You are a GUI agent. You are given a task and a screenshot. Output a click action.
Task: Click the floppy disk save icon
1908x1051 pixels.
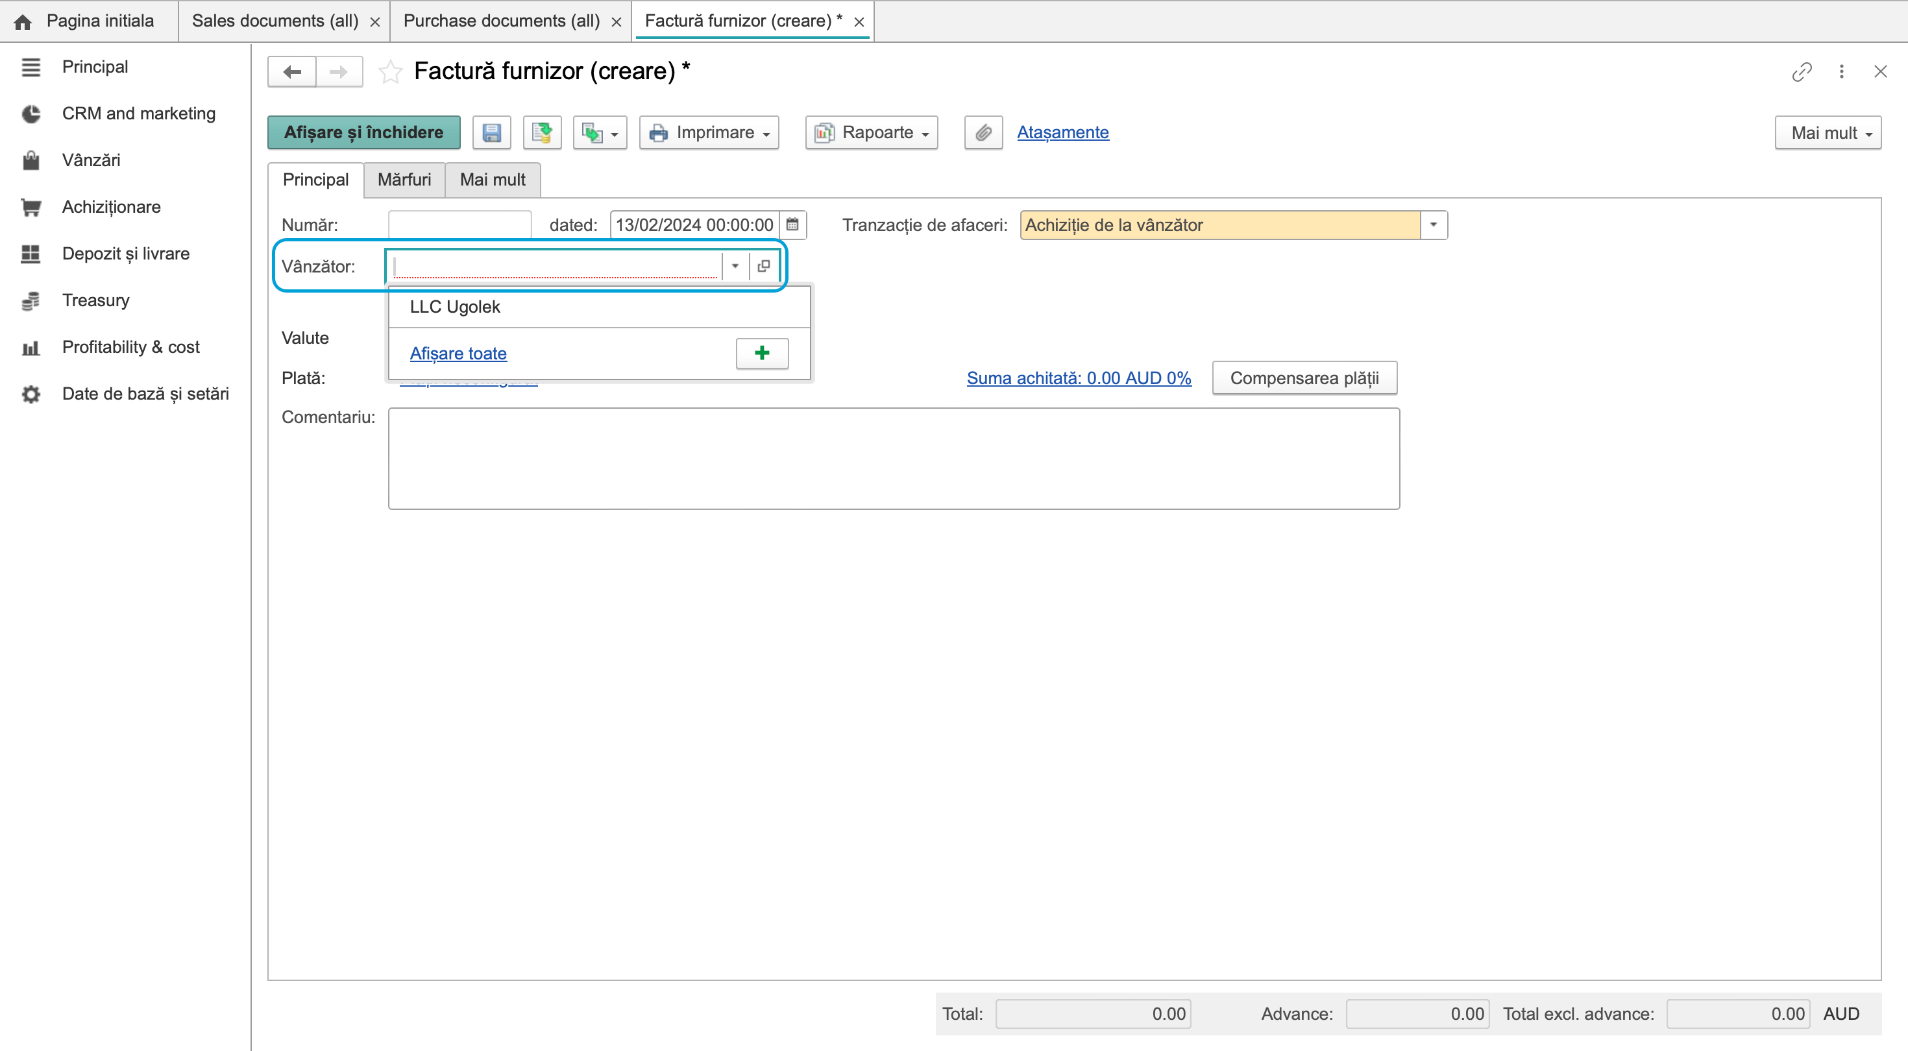pos(491,132)
